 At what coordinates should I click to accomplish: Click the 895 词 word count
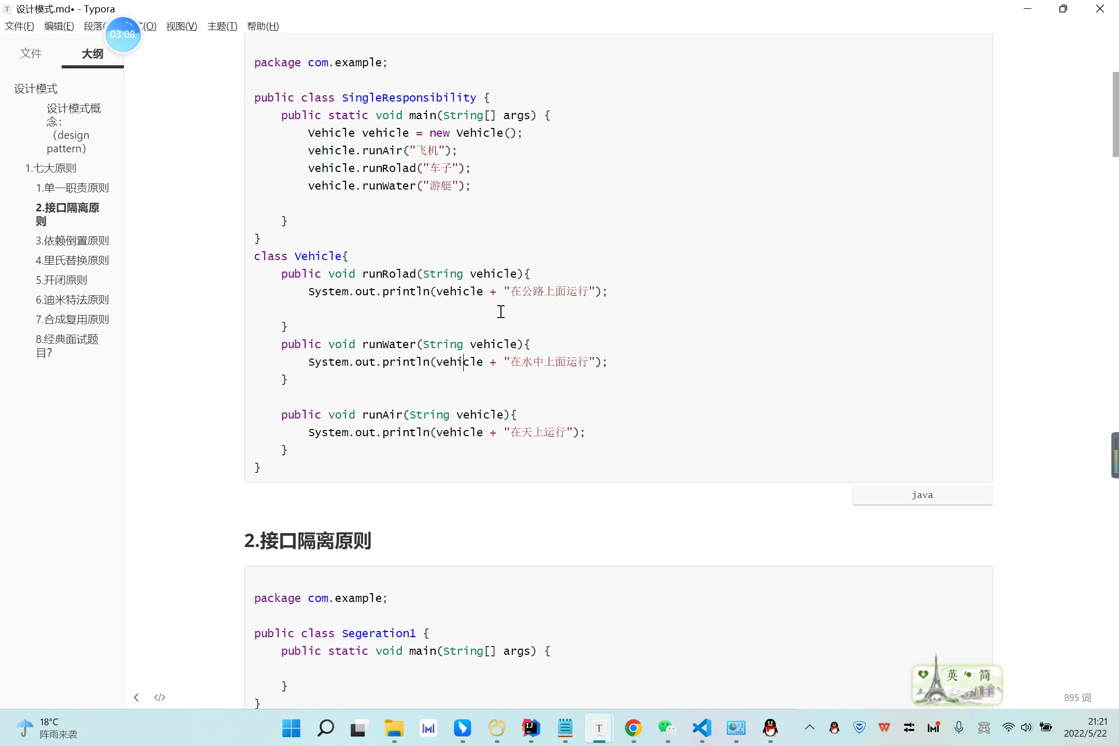[1077, 697]
